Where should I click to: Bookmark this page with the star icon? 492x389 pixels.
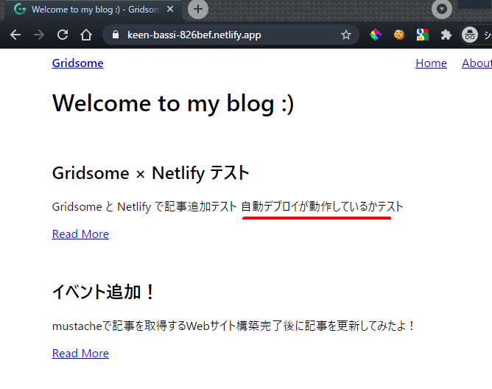tap(345, 35)
